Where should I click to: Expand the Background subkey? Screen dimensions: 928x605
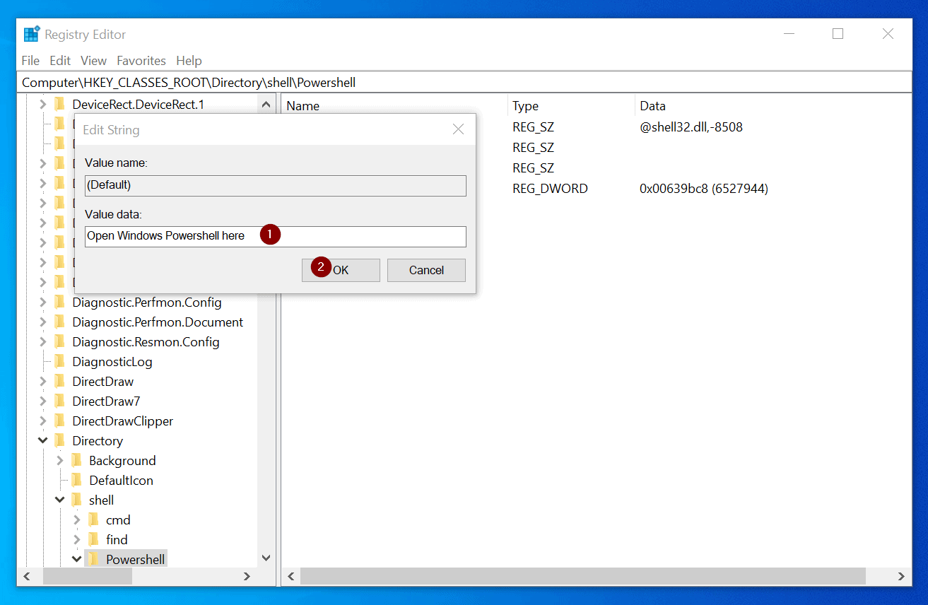59,461
